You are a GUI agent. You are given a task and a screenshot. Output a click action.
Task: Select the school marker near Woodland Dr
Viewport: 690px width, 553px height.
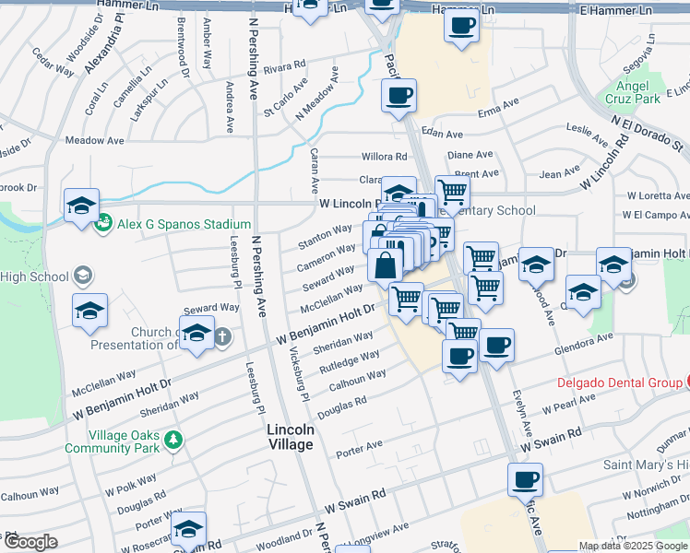coord(188,531)
